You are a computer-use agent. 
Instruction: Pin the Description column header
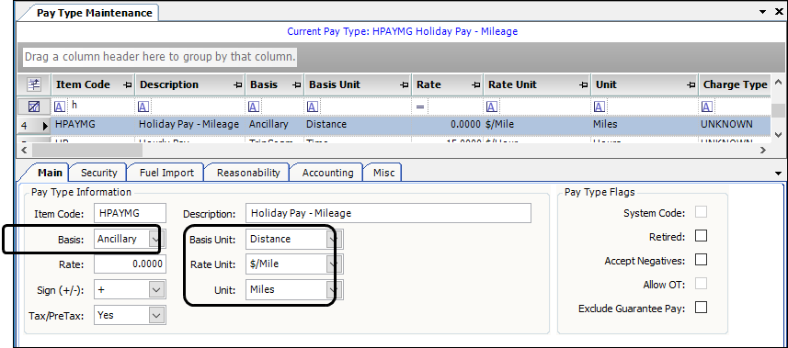pos(239,85)
